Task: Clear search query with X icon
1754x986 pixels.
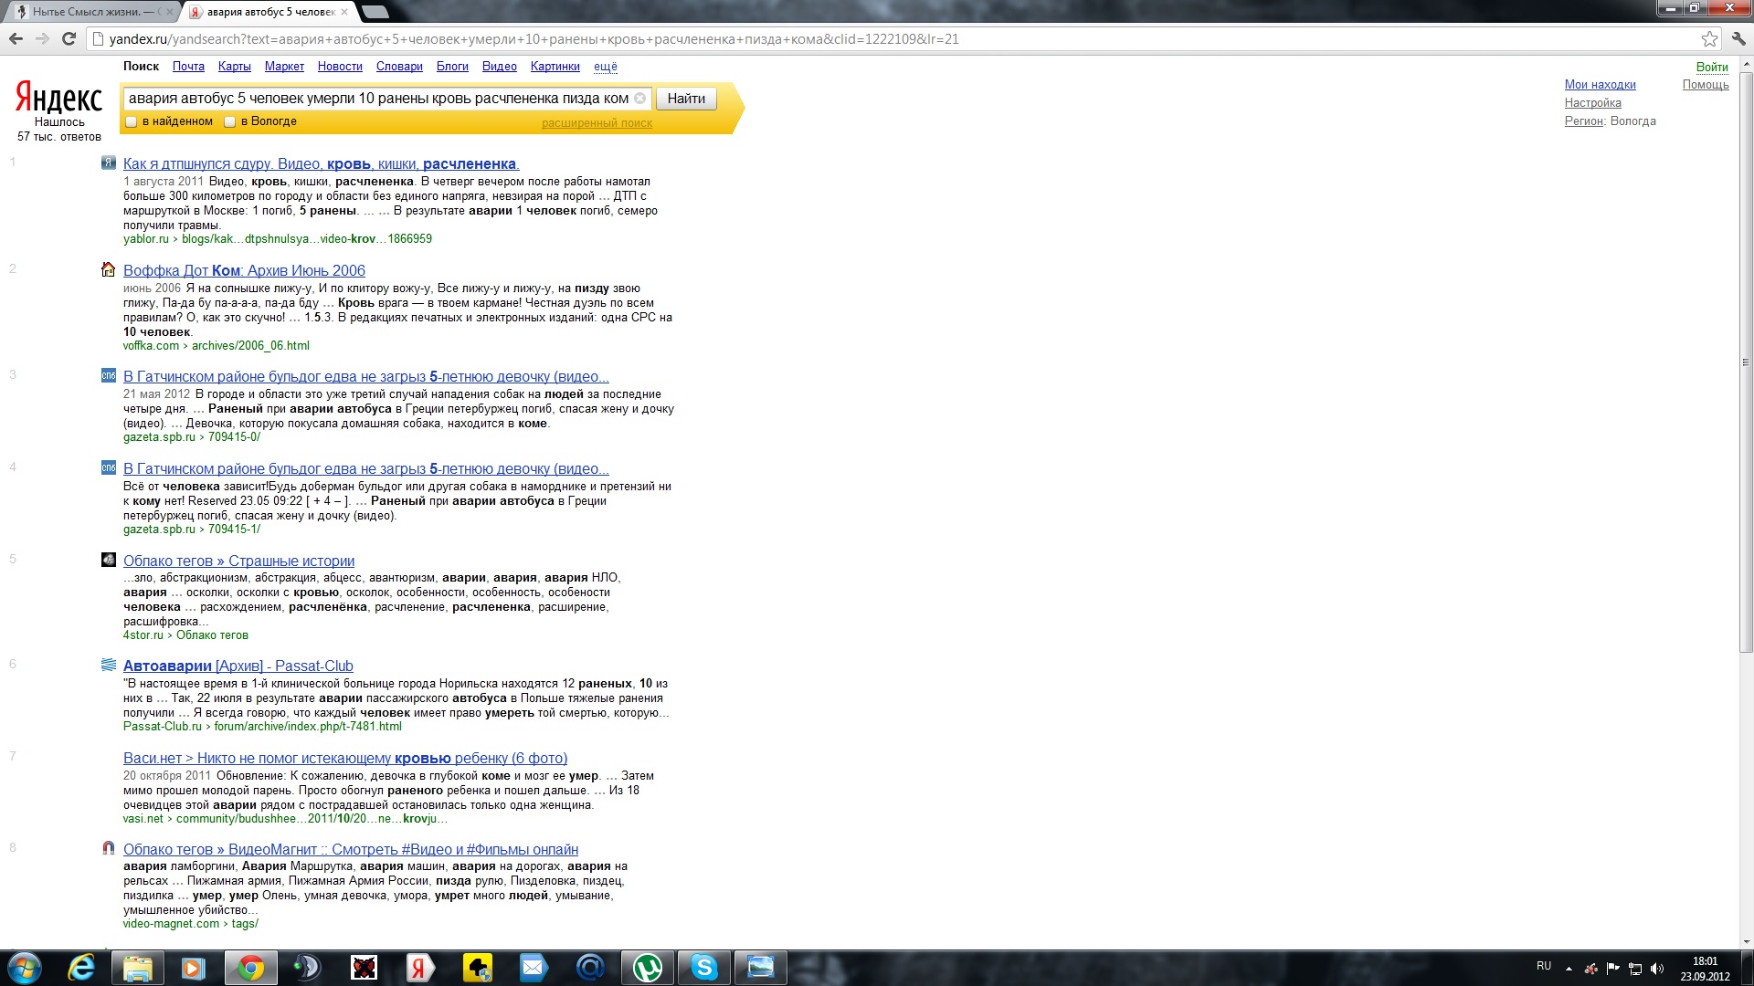Action: [640, 99]
